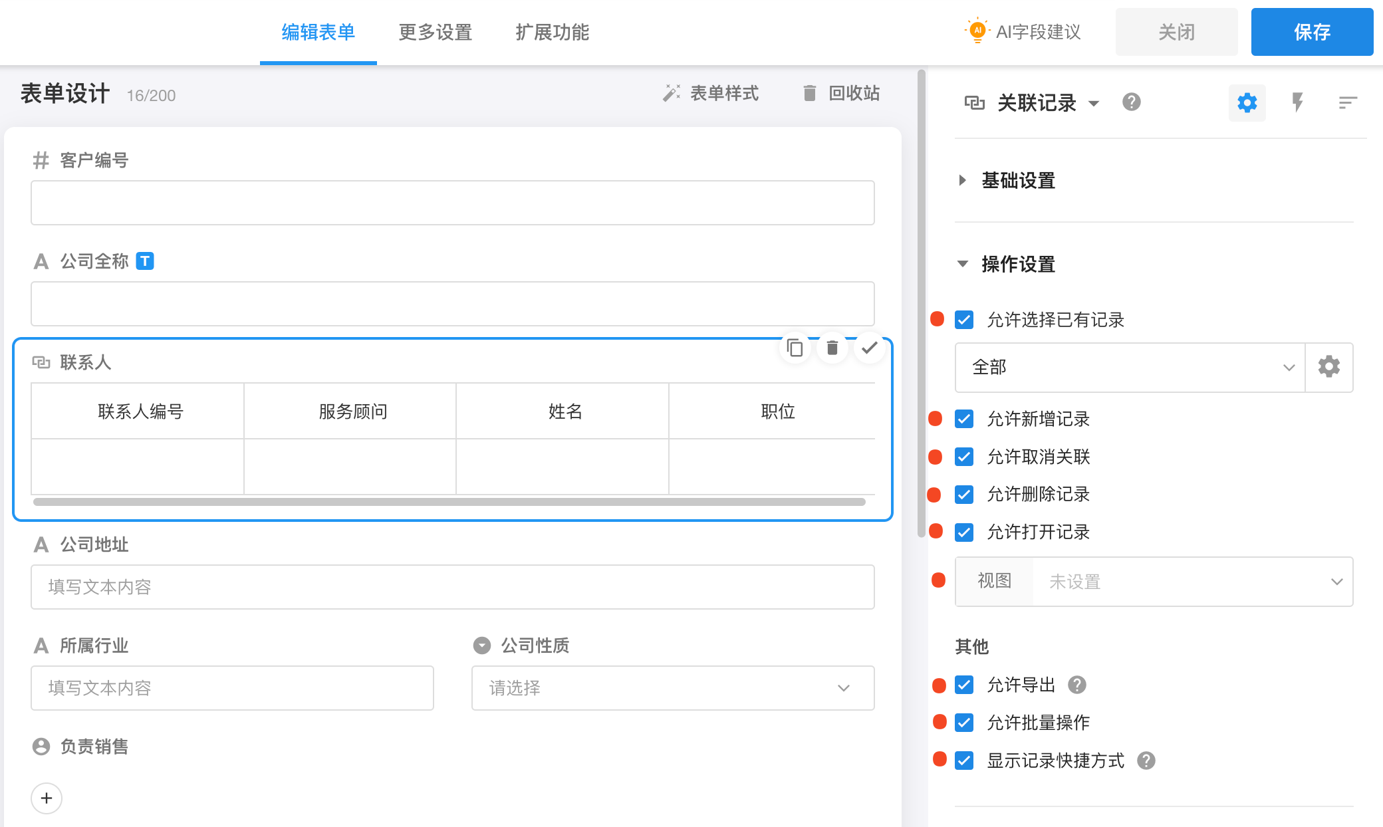This screenshot has width=1383, height=827.
Task: Delete the 联系人 field using trash icon
Action: 832,348
